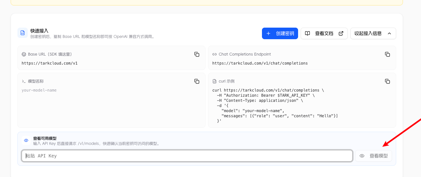Click the 快速接入 code icon
421x177 pixels.
pyautogui.click(x=23, y=33)
